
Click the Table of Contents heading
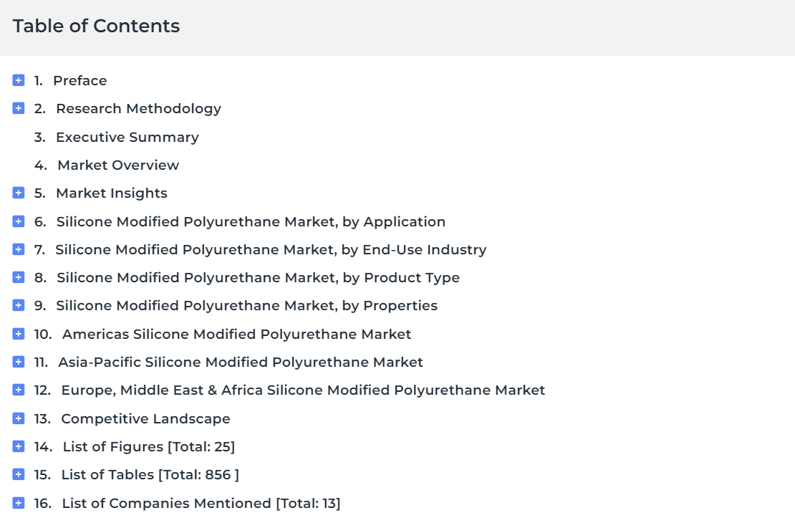97,26
